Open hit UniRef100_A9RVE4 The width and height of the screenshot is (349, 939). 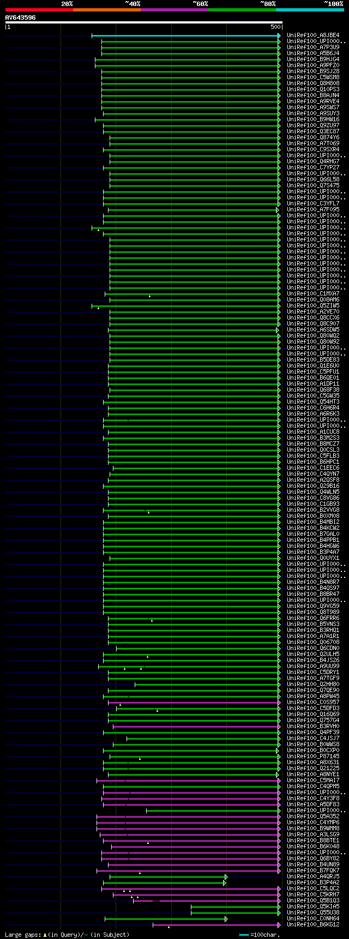pos(313,102)
